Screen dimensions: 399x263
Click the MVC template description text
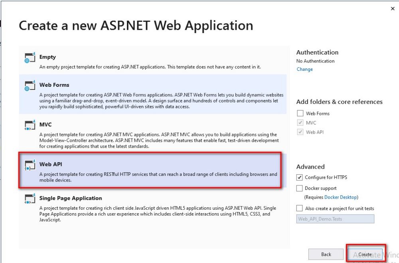[x=159, y=140]
